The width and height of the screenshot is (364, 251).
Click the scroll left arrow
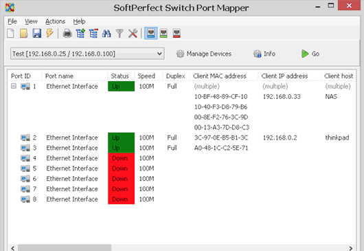pos(13,248)
